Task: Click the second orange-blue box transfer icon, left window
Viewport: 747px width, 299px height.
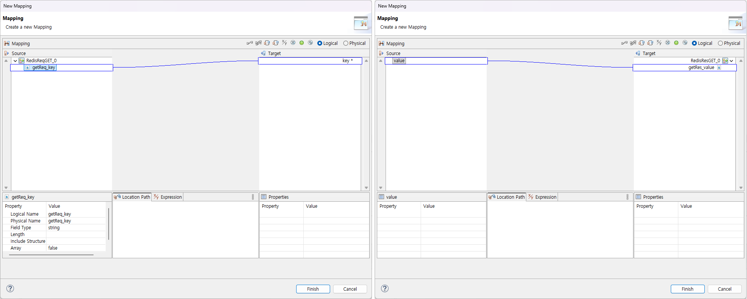Action: point(276,43)
